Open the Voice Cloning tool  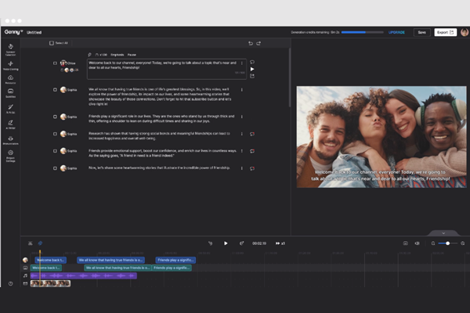click(10, 65)
